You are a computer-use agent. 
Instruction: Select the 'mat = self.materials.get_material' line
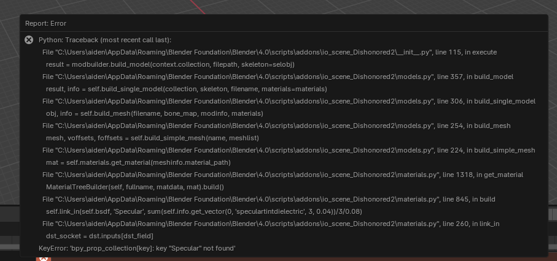138,162
